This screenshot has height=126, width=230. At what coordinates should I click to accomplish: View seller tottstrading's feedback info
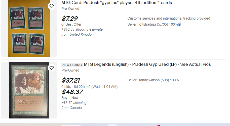152,24
